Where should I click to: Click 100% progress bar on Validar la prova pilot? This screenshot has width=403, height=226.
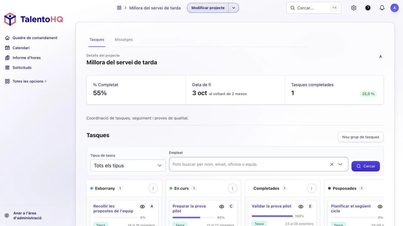pos(272,216)
